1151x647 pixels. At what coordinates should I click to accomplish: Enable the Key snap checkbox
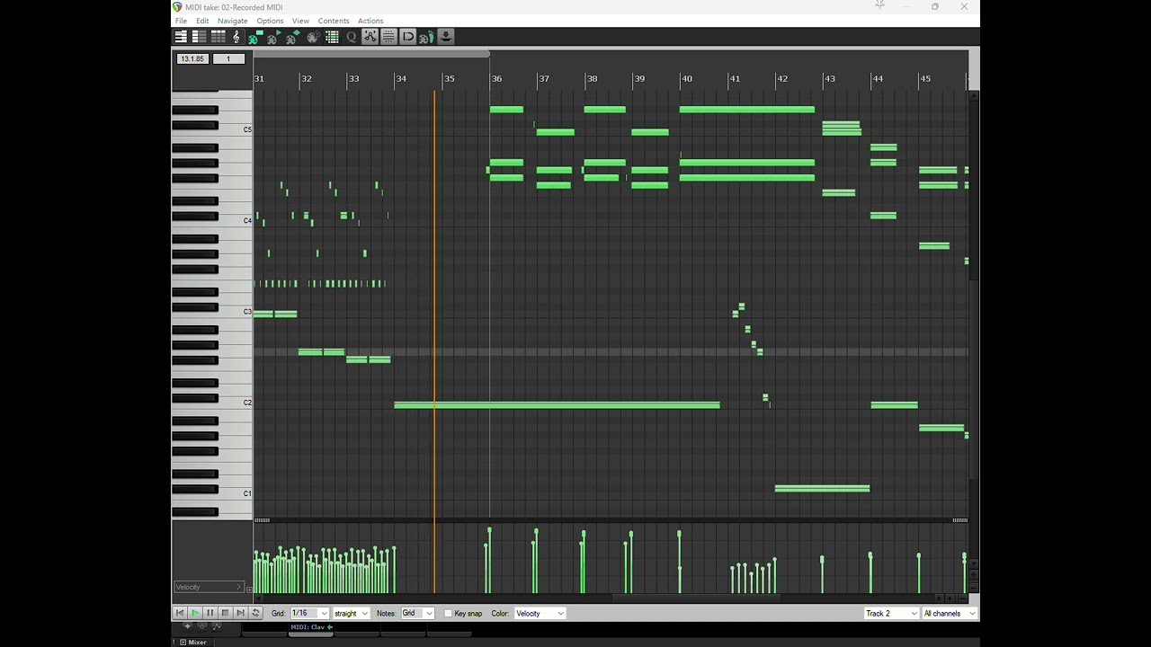click(448, 614)
